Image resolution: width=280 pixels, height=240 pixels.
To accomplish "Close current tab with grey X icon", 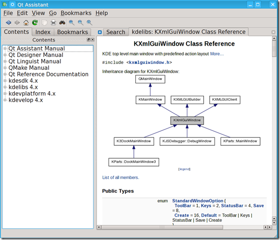I will tap(274, 32).
